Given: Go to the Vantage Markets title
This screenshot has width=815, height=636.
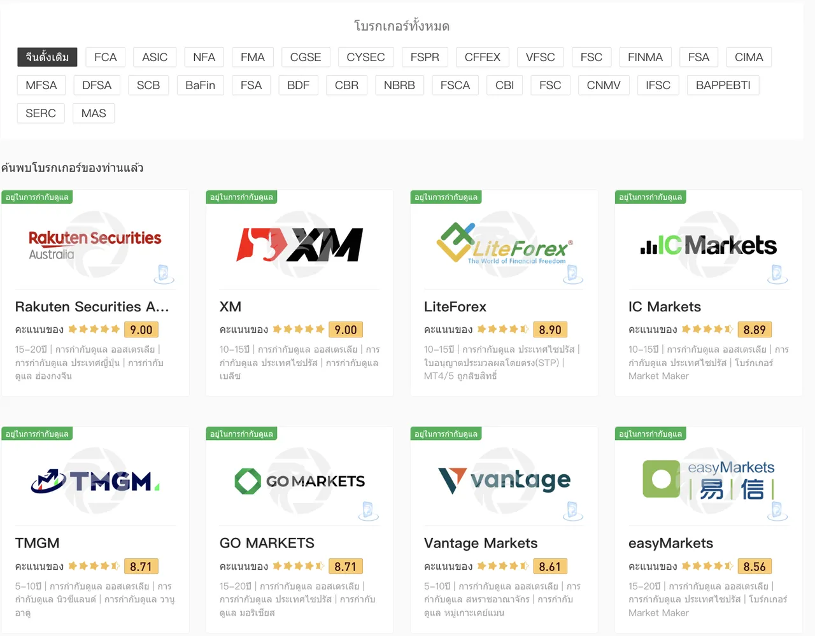Looking at the screenshot, I should [x=481, y=543].
